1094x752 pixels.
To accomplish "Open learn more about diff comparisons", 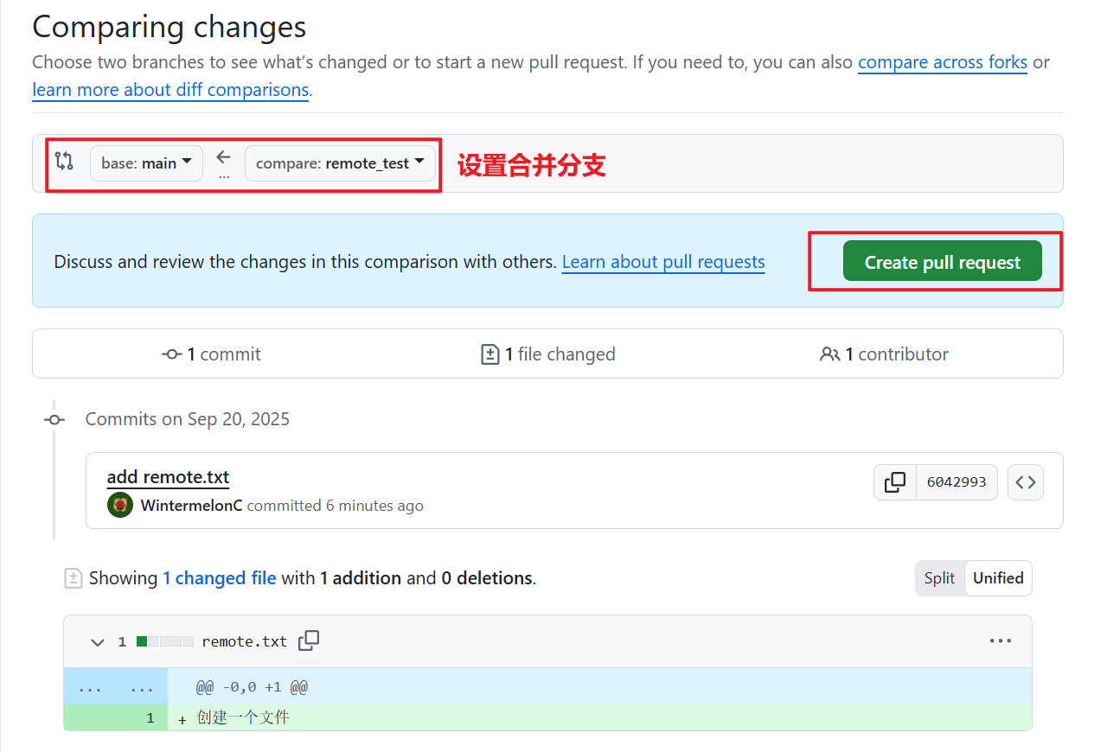I will [170, 90].
